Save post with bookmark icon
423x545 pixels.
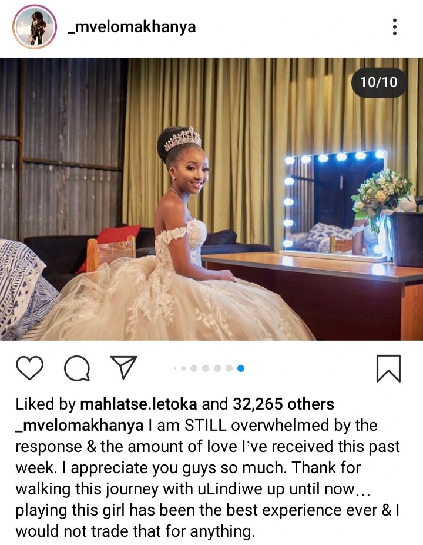click(x=389, y=368)
